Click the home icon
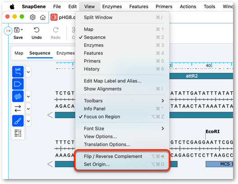Viewport: 238px width, 184px height. pyautogui.click(x=42, y=17)
